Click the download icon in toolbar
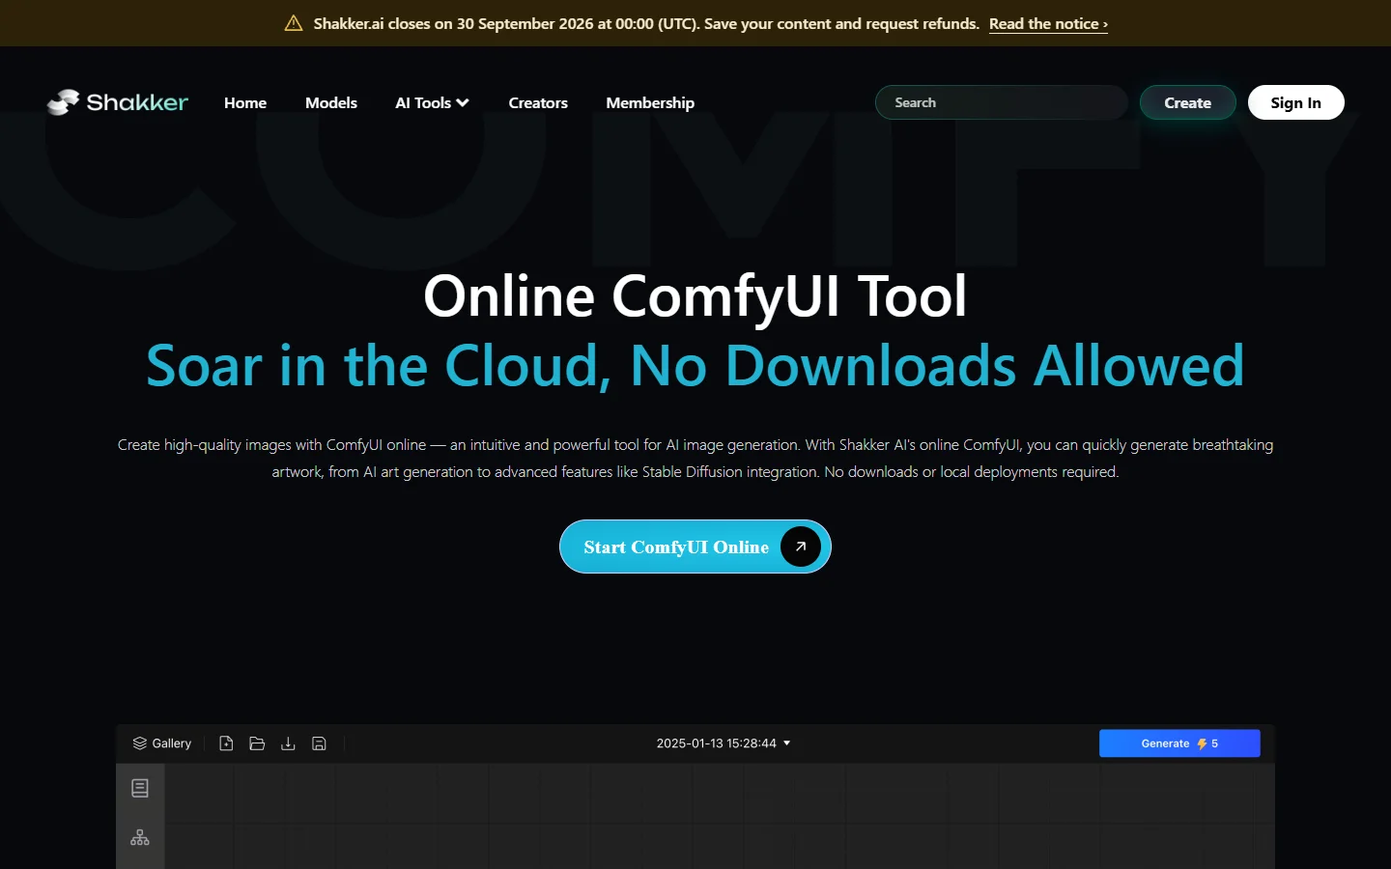The height and width of the screenshot is (869, 1391). [288, 743]
